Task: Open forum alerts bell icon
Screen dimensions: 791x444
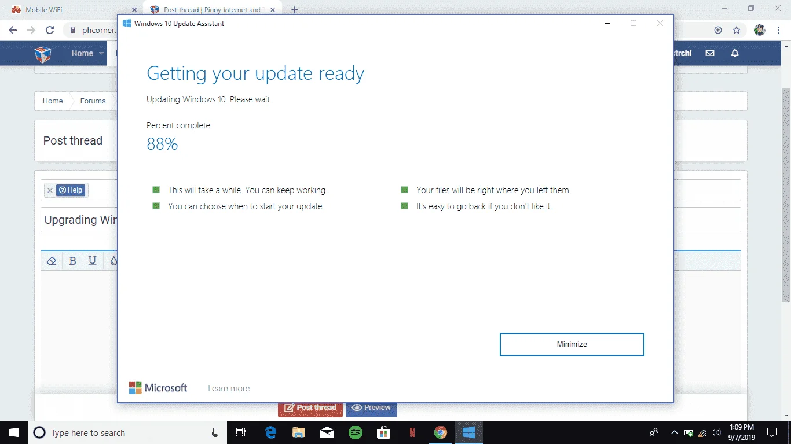Action: coord(735,53)
